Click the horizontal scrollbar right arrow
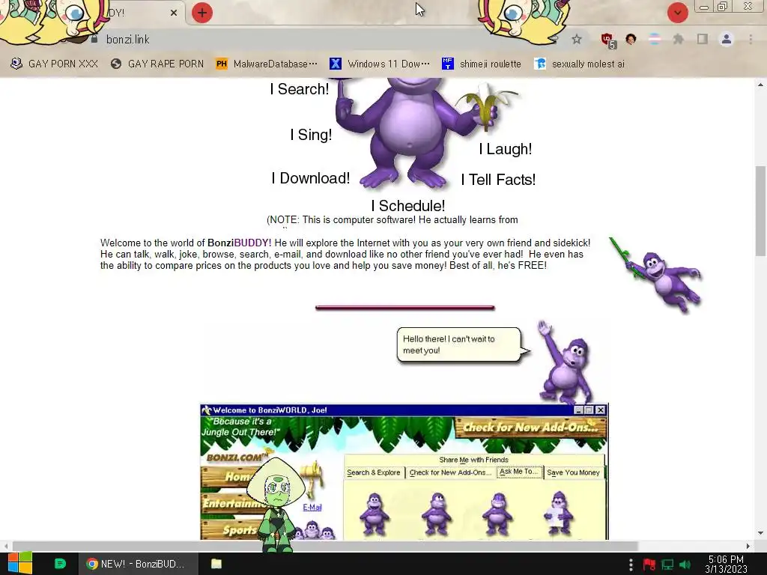This screenshot has height=575, width=767. (x=748, y=546)
